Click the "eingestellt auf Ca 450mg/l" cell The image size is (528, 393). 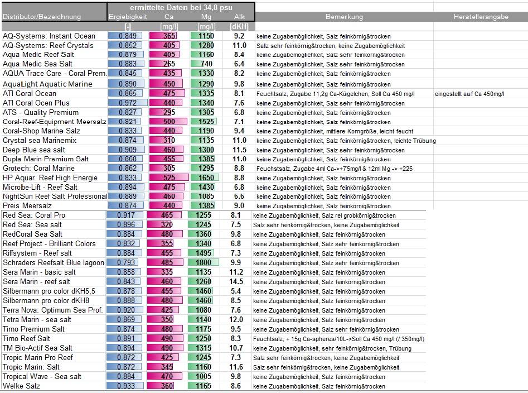469,93
